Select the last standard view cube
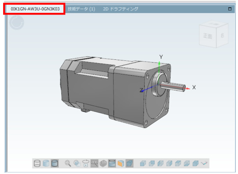The height and width of the screenshot is (174, 238). (x=196, y=163)
